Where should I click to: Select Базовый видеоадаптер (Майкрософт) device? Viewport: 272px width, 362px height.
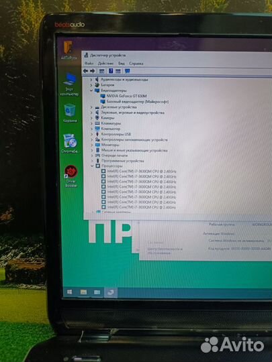pyautogui.click(x=138, y=102)
